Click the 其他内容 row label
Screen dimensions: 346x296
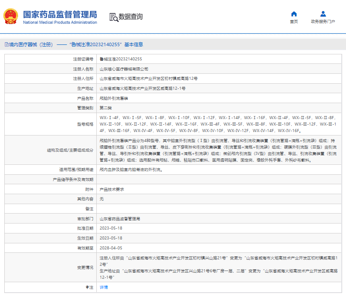pyautogui.click(x=85, y=199)
